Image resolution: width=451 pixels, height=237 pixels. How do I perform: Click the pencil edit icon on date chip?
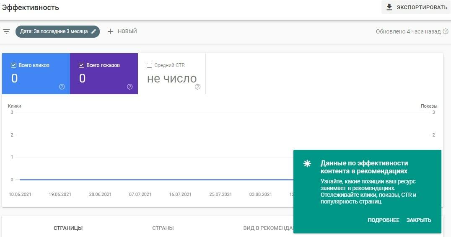93,31
